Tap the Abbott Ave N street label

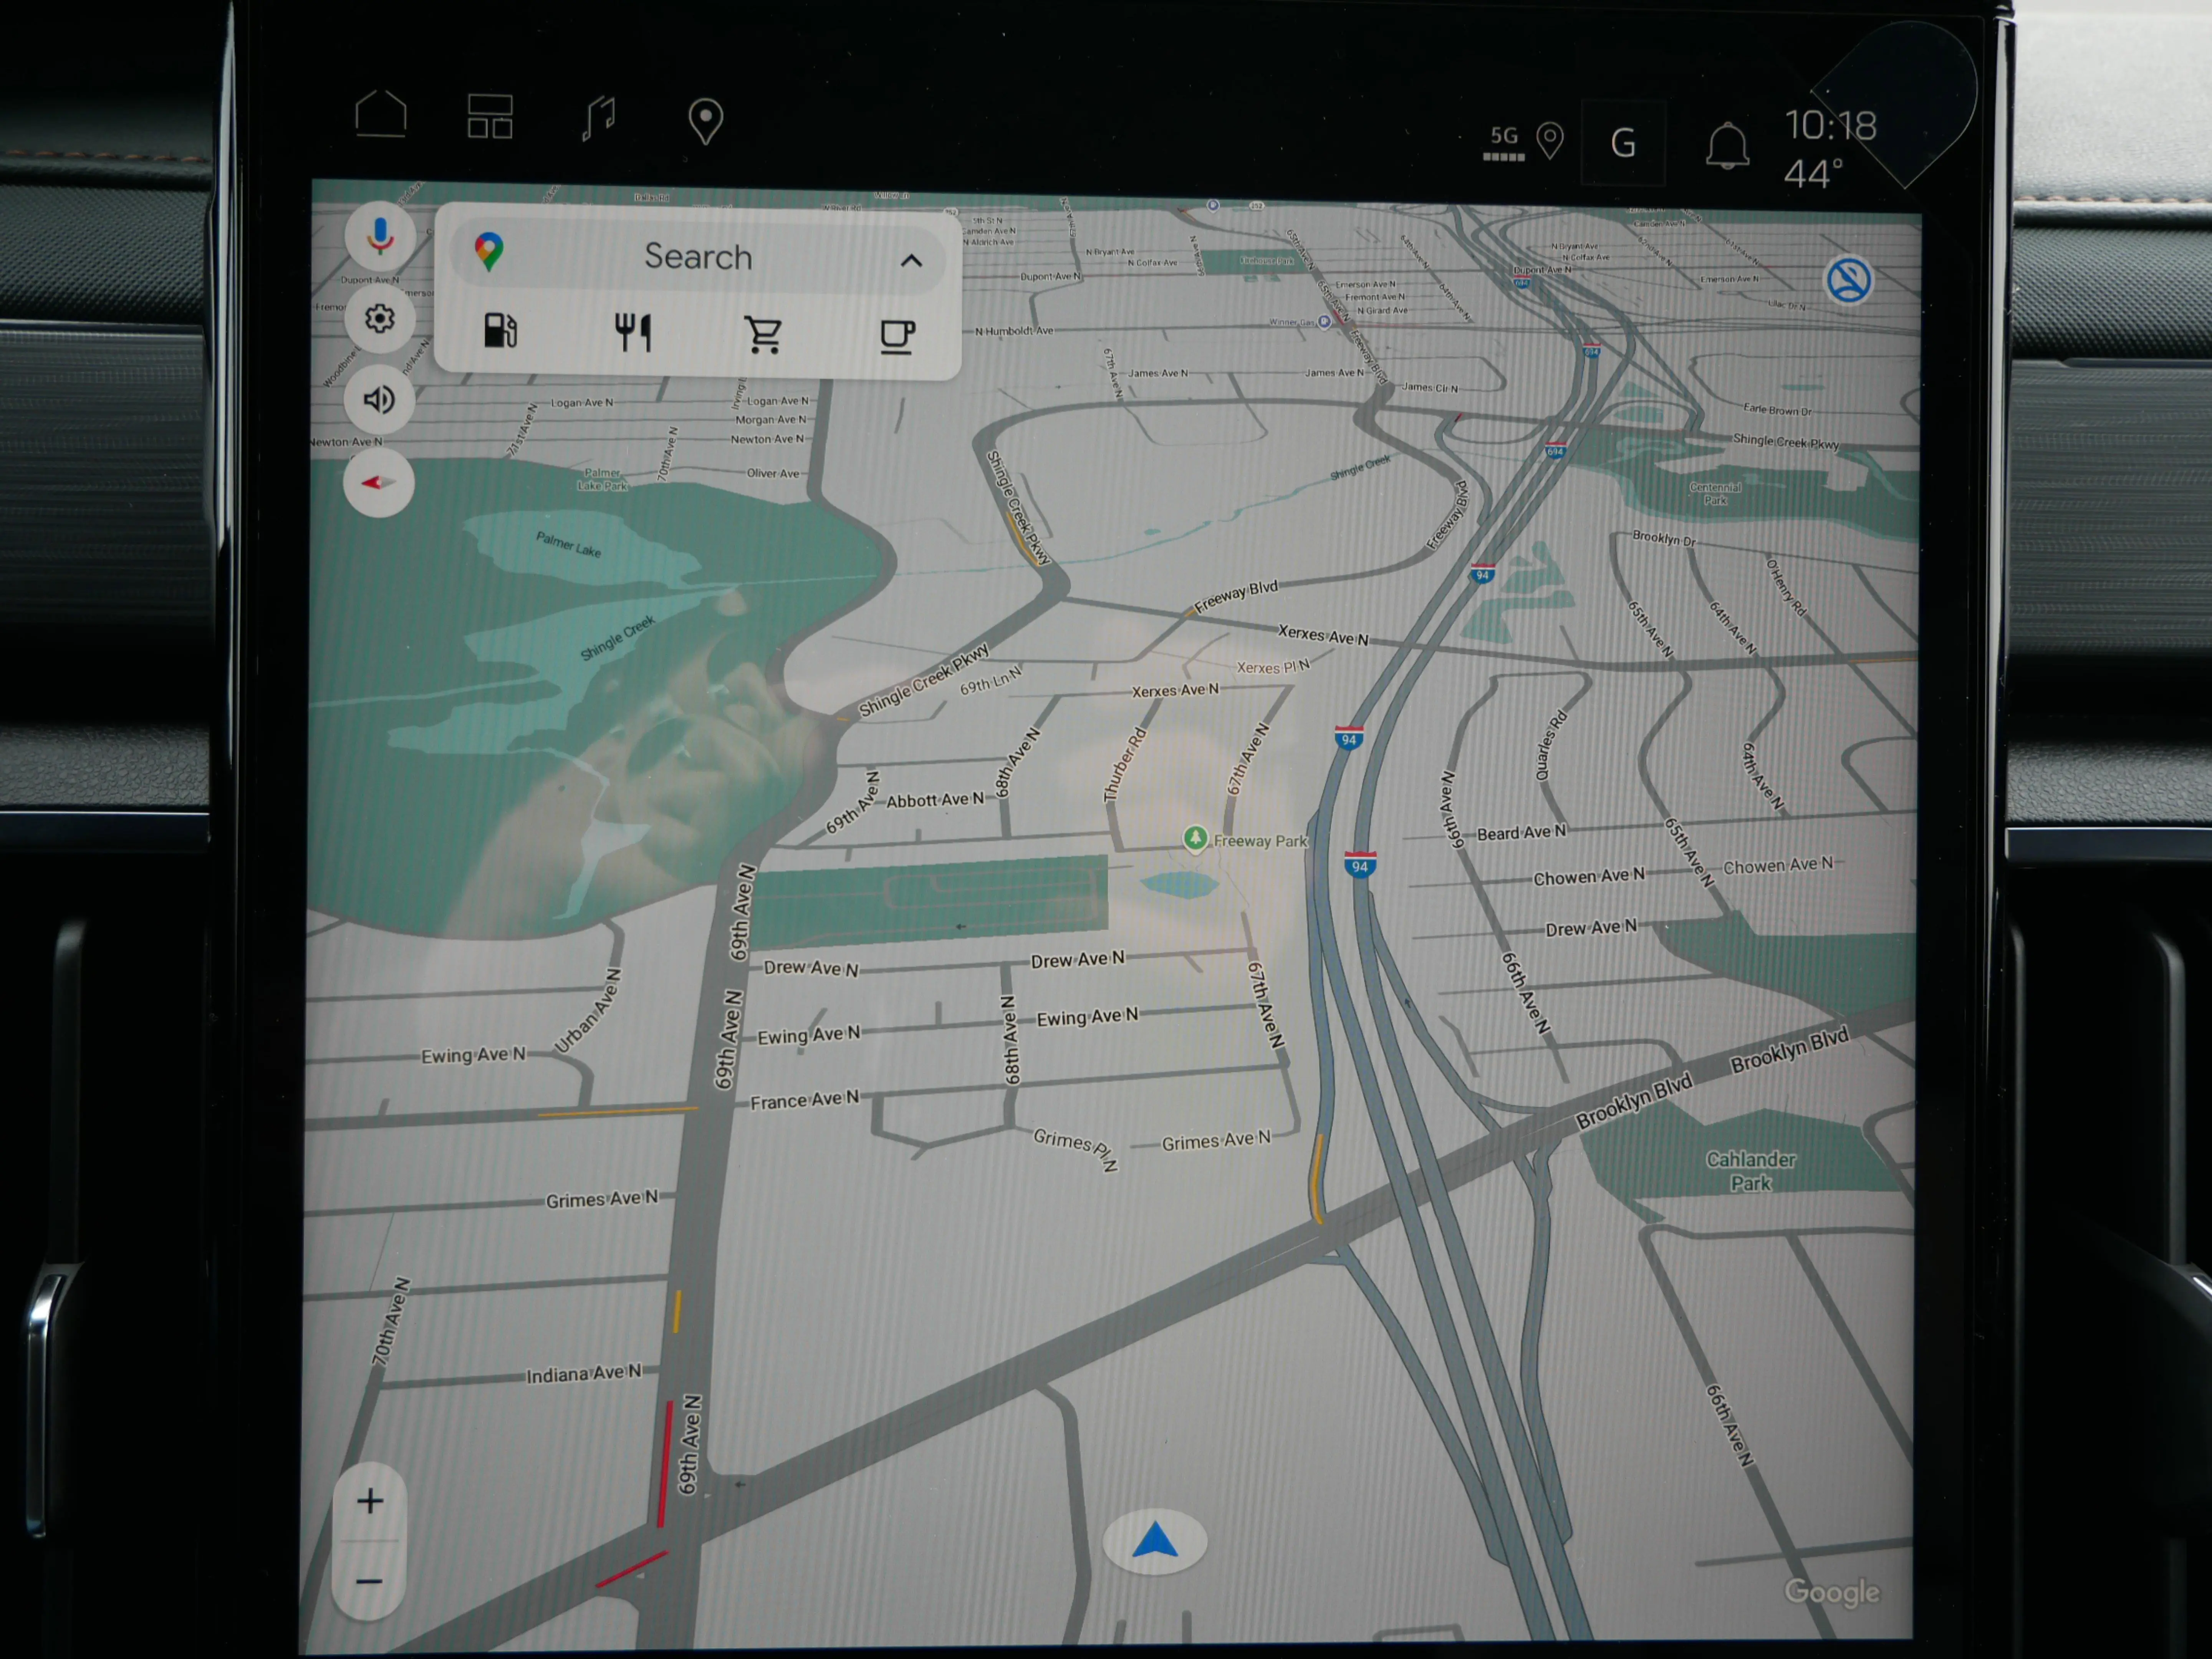click(935, 800)
